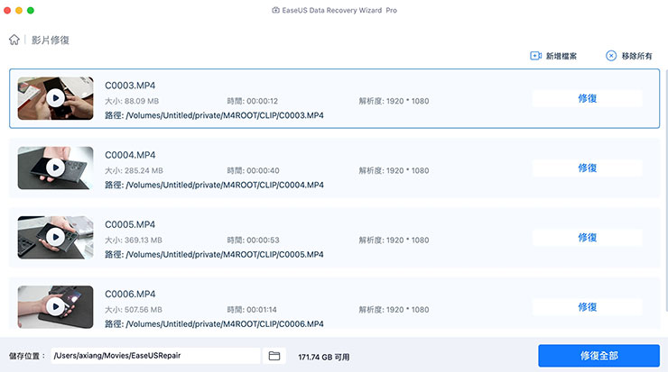Click the resolution text of C0003.MP4

[x=394, y=101]
